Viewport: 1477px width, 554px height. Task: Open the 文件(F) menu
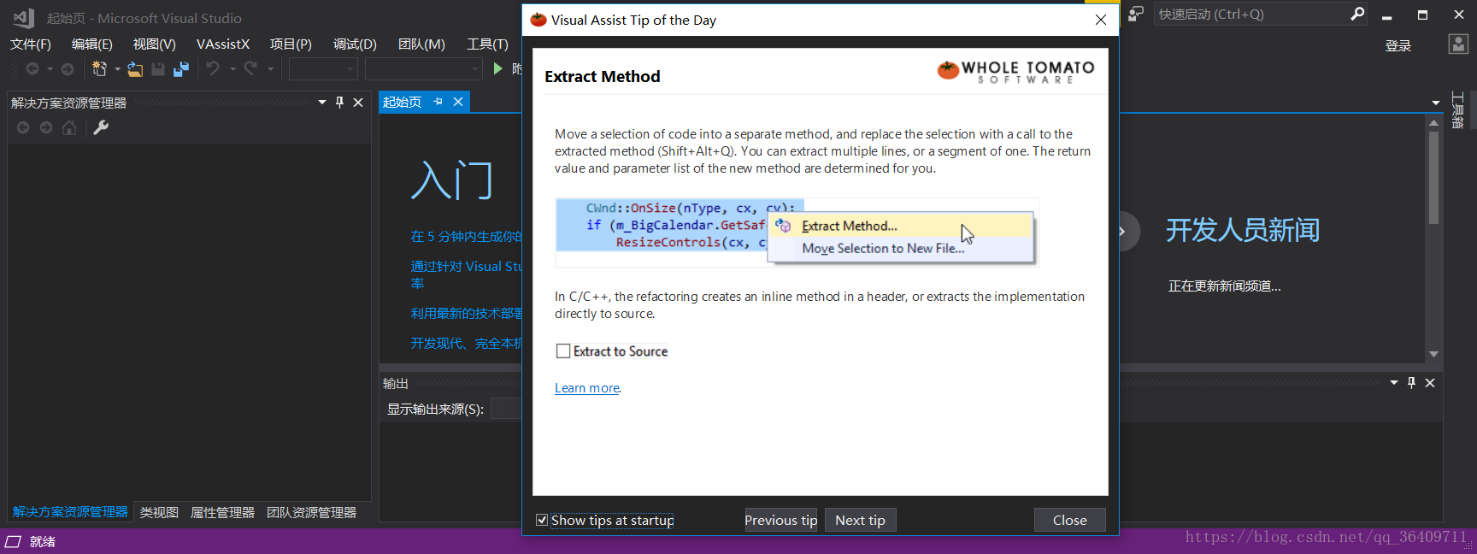pos(31,44)
